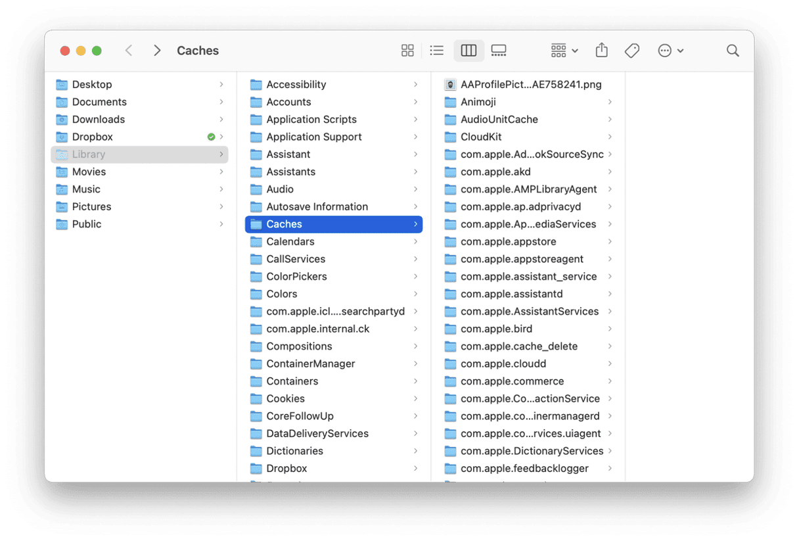This screenshot has width=799, height=541.
Task: Select Dropbox folder in Library column
Action: [334, 468]
